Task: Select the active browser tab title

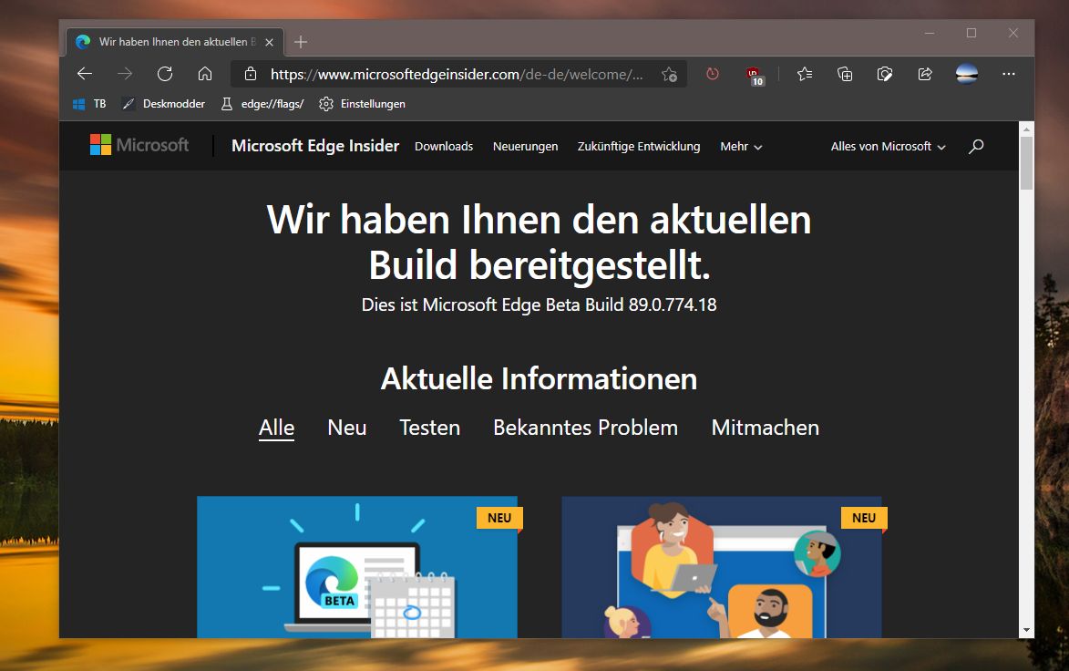Action: pyautogui.click(x=178, y=42)
